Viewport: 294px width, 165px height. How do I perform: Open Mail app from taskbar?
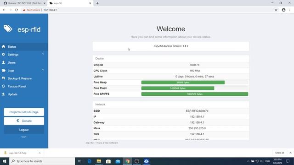[x=118, y=161]
